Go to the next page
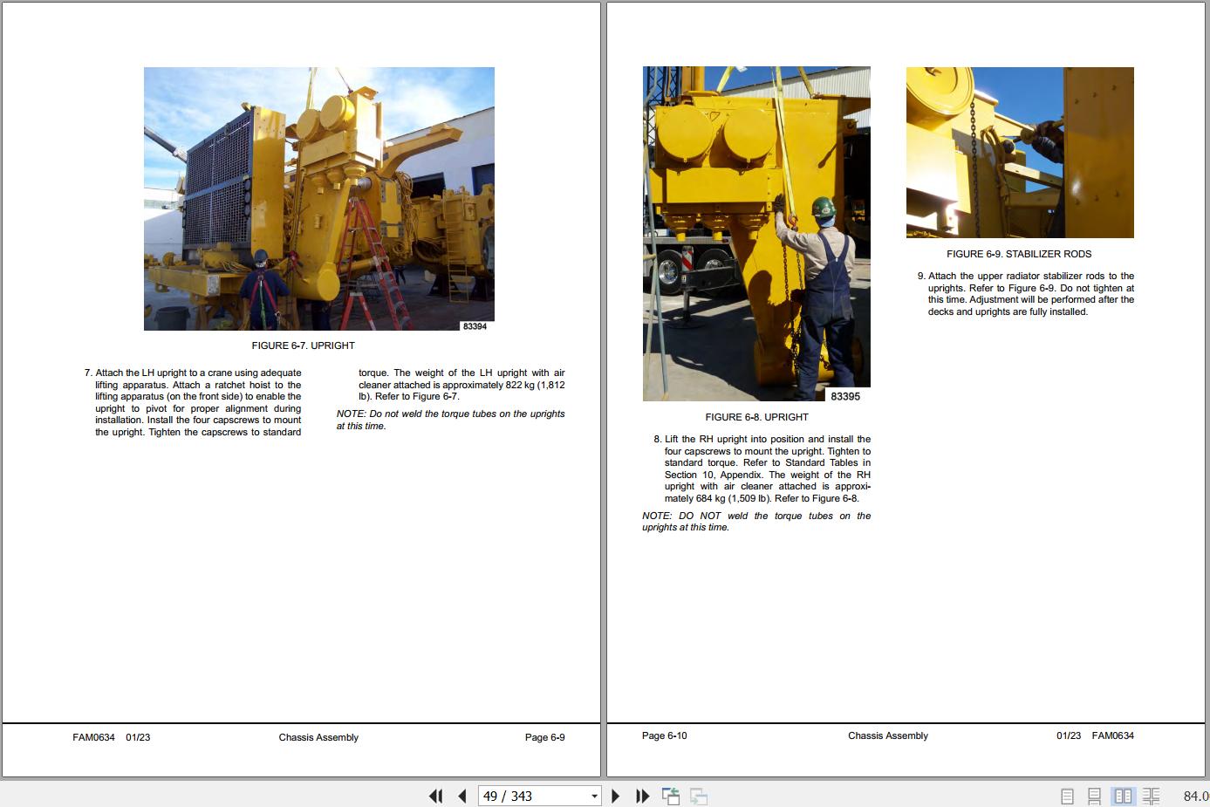Image resolution: width=1210 pixels, height=807 pixels. tap(616, 796)
